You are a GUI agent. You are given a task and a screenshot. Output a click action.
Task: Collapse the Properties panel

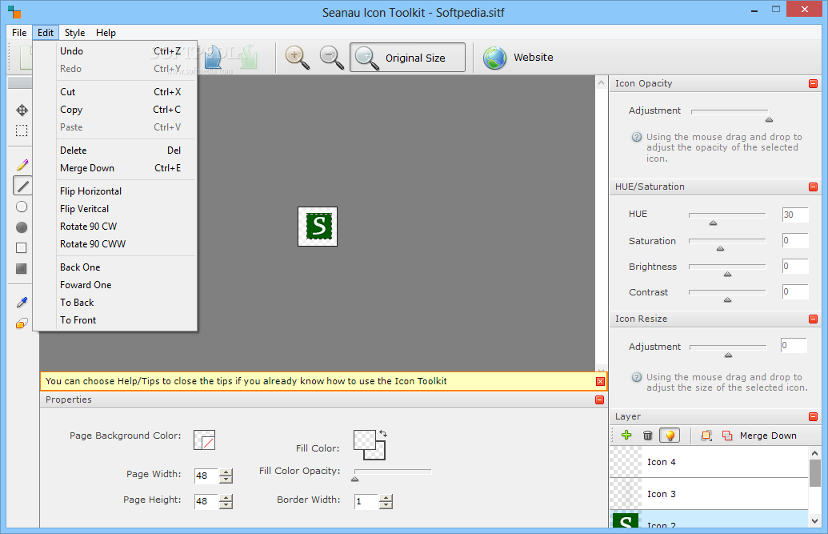pyautogui.click(x=599, y=399)
